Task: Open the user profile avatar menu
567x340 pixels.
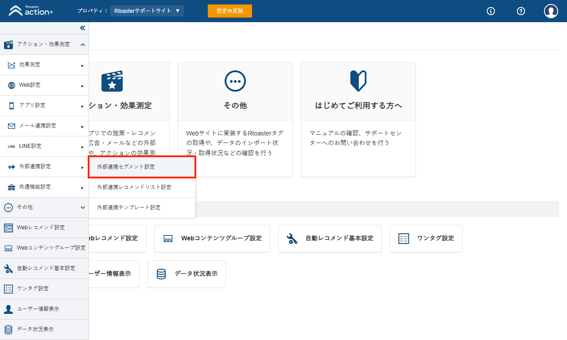Action: pos(551,11)
